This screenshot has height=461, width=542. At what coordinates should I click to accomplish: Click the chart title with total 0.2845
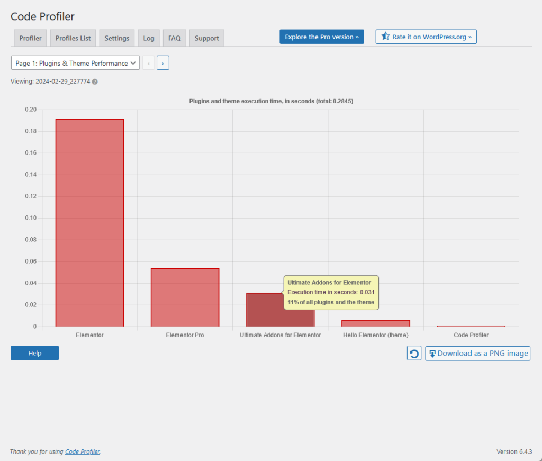[x=271, y=101]
